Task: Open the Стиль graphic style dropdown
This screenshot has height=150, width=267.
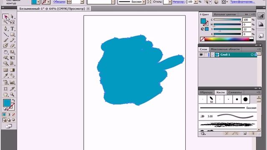Action: click(170, 2)
